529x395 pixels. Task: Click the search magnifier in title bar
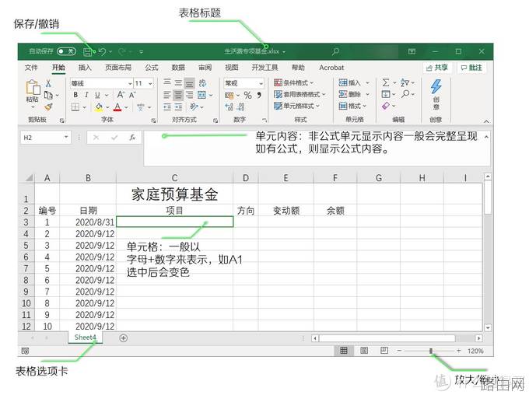coord(335,51)
